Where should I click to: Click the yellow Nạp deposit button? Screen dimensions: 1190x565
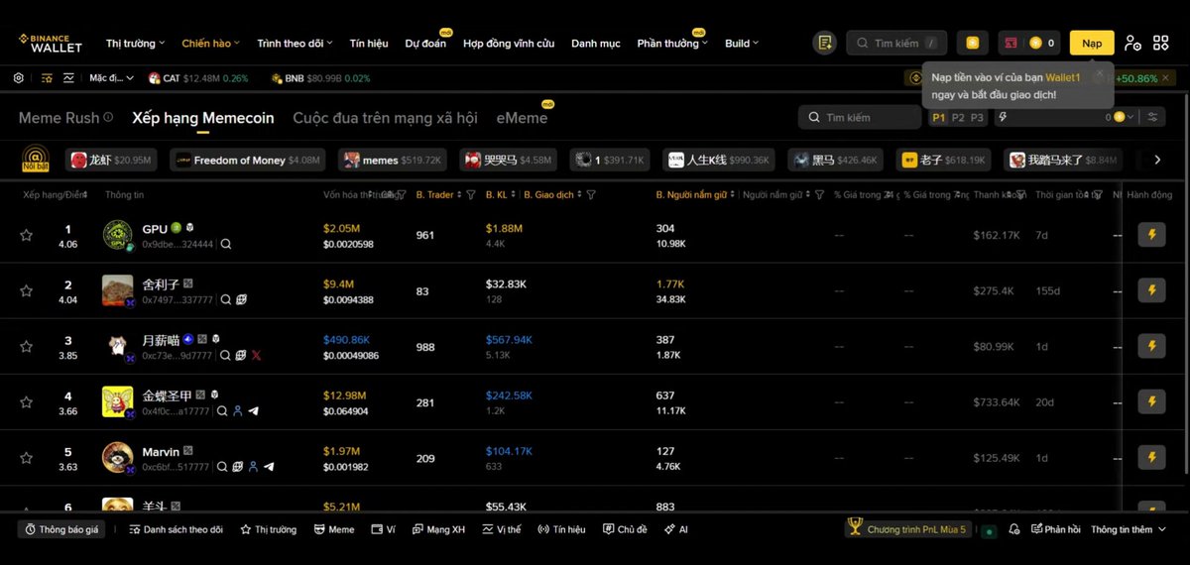(1092, 43)
